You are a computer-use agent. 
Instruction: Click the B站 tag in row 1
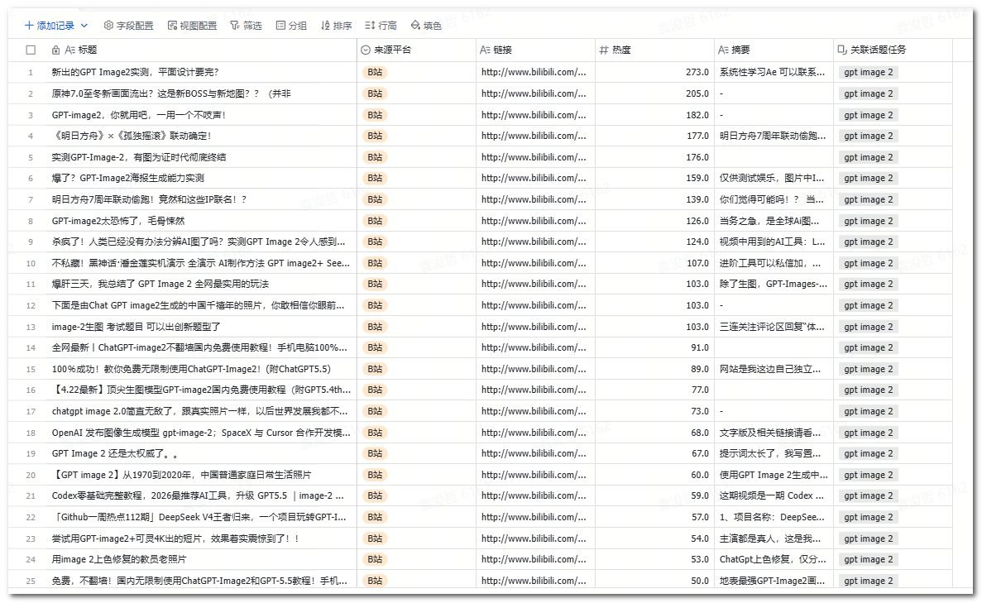pos(375,72)
